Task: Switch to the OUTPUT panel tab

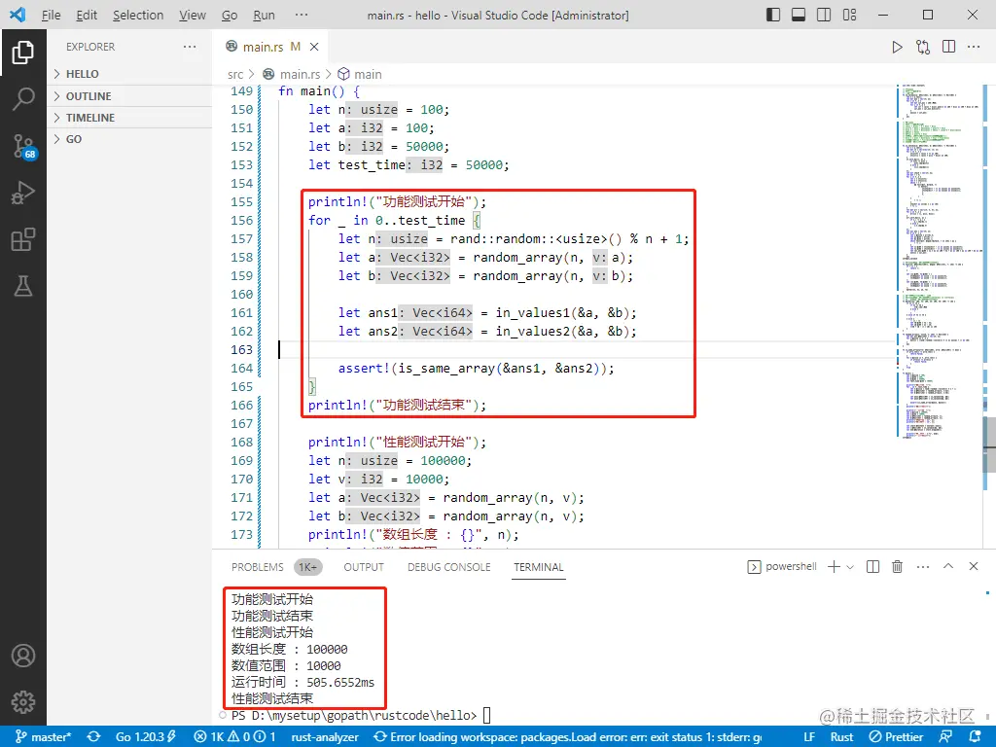Action: pyautogui.click(x=364, y=567)
